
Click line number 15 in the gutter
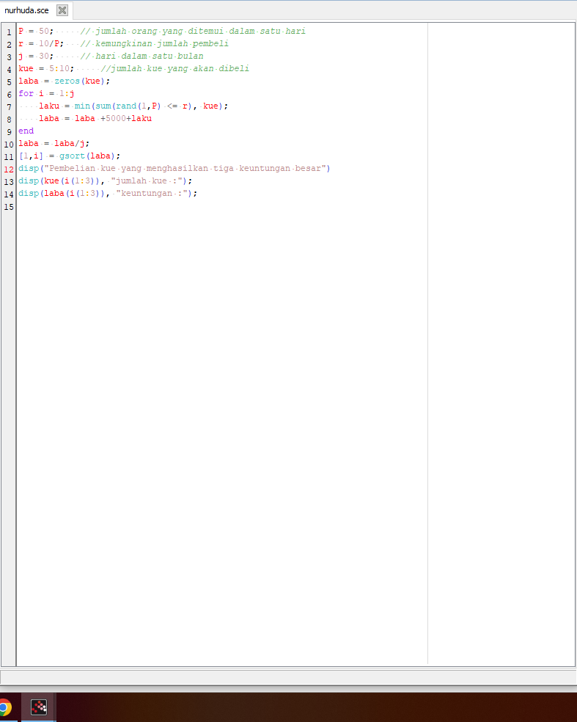(x=9, y=207)
